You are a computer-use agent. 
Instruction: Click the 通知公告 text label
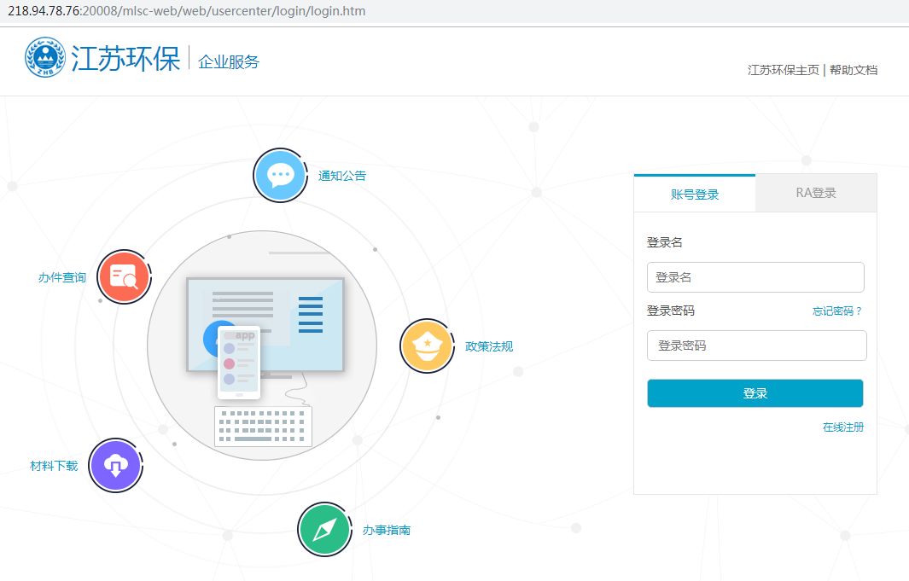click(342, 176)
